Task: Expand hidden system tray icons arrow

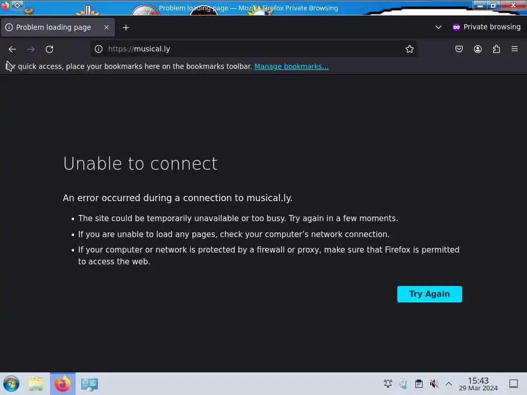Action: [449, 384]
